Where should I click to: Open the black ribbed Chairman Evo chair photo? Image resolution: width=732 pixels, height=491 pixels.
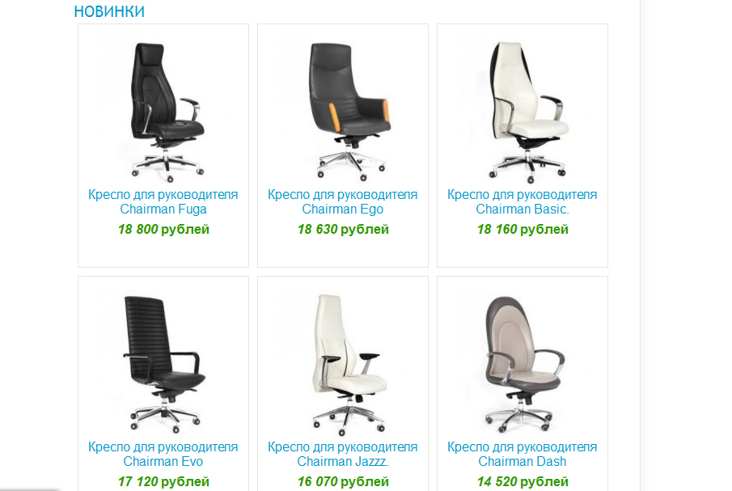163,363
